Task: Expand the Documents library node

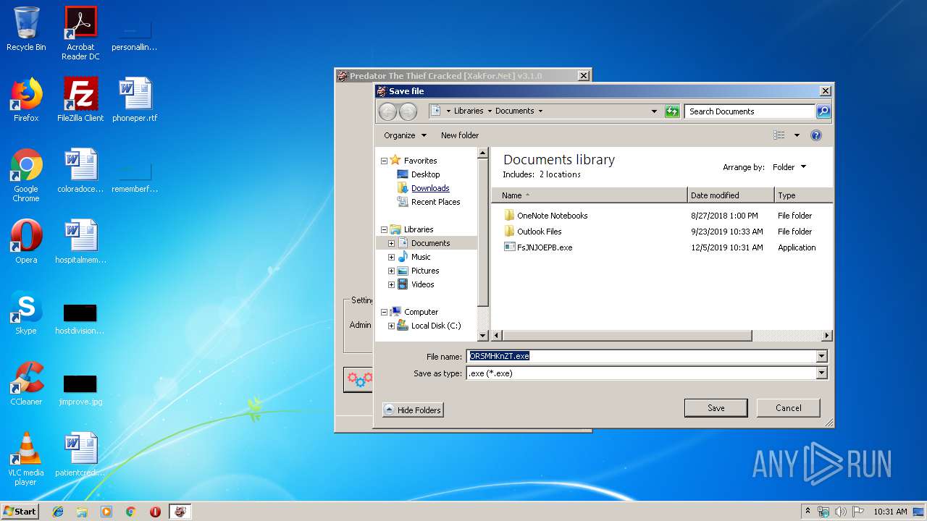Action: (x=391, y=243)
